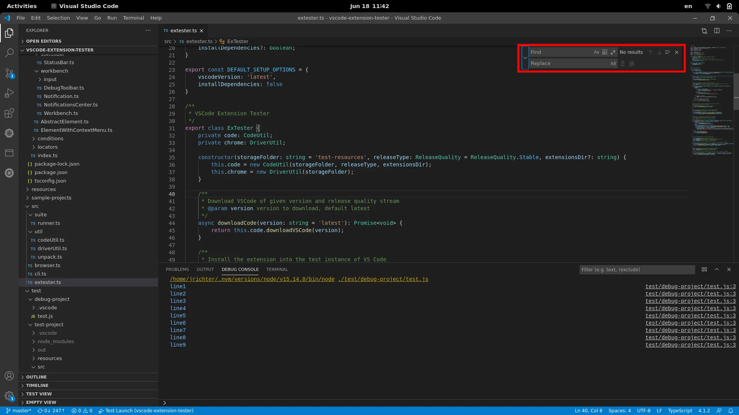Open the Selection menu
The image size is (739, 415).
tap(59, 18)
